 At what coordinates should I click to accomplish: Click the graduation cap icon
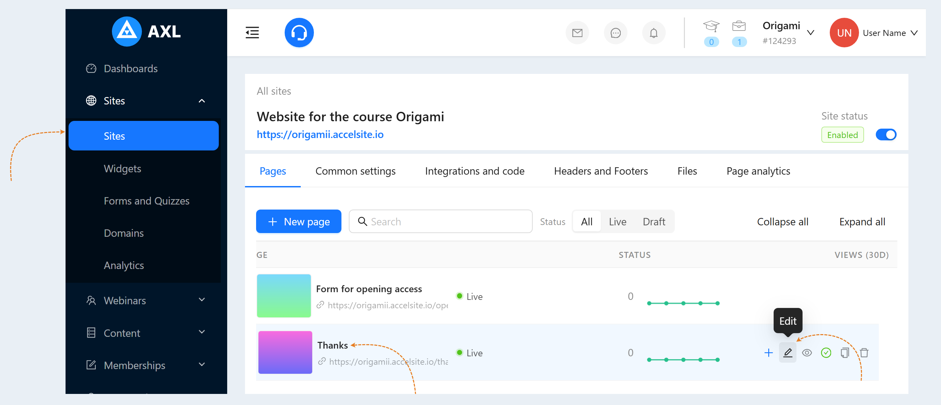click(x=711, y=26)
